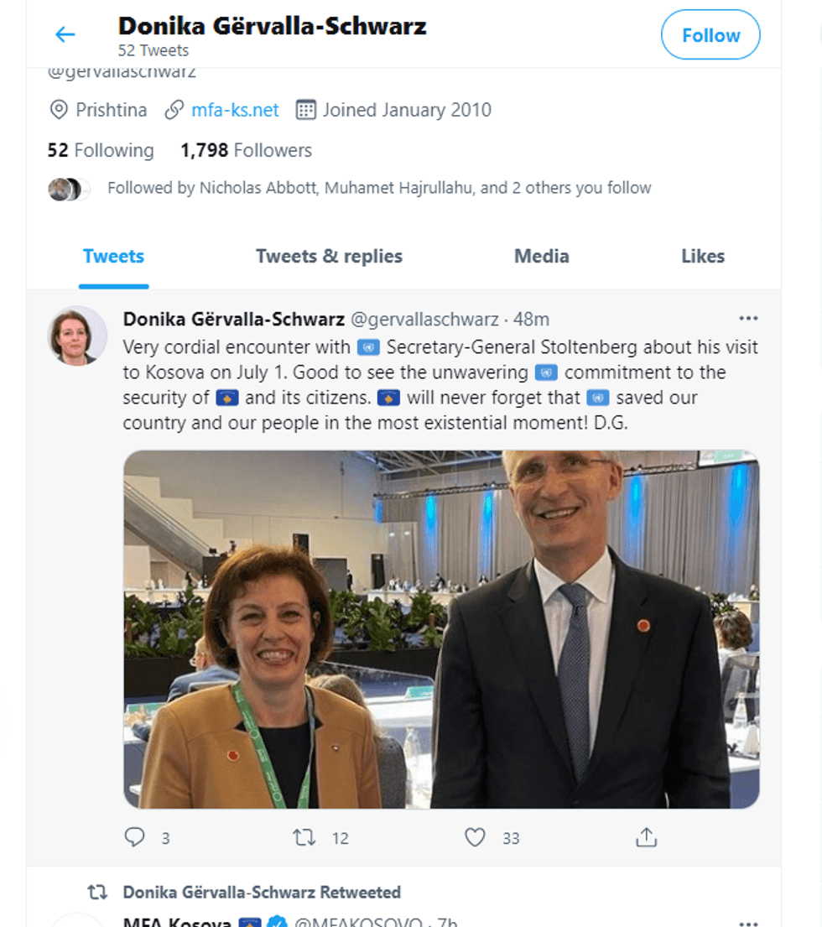
Task: Click the @gervallaschwarz handle in the tweet
Action: (x=424, y=319)
